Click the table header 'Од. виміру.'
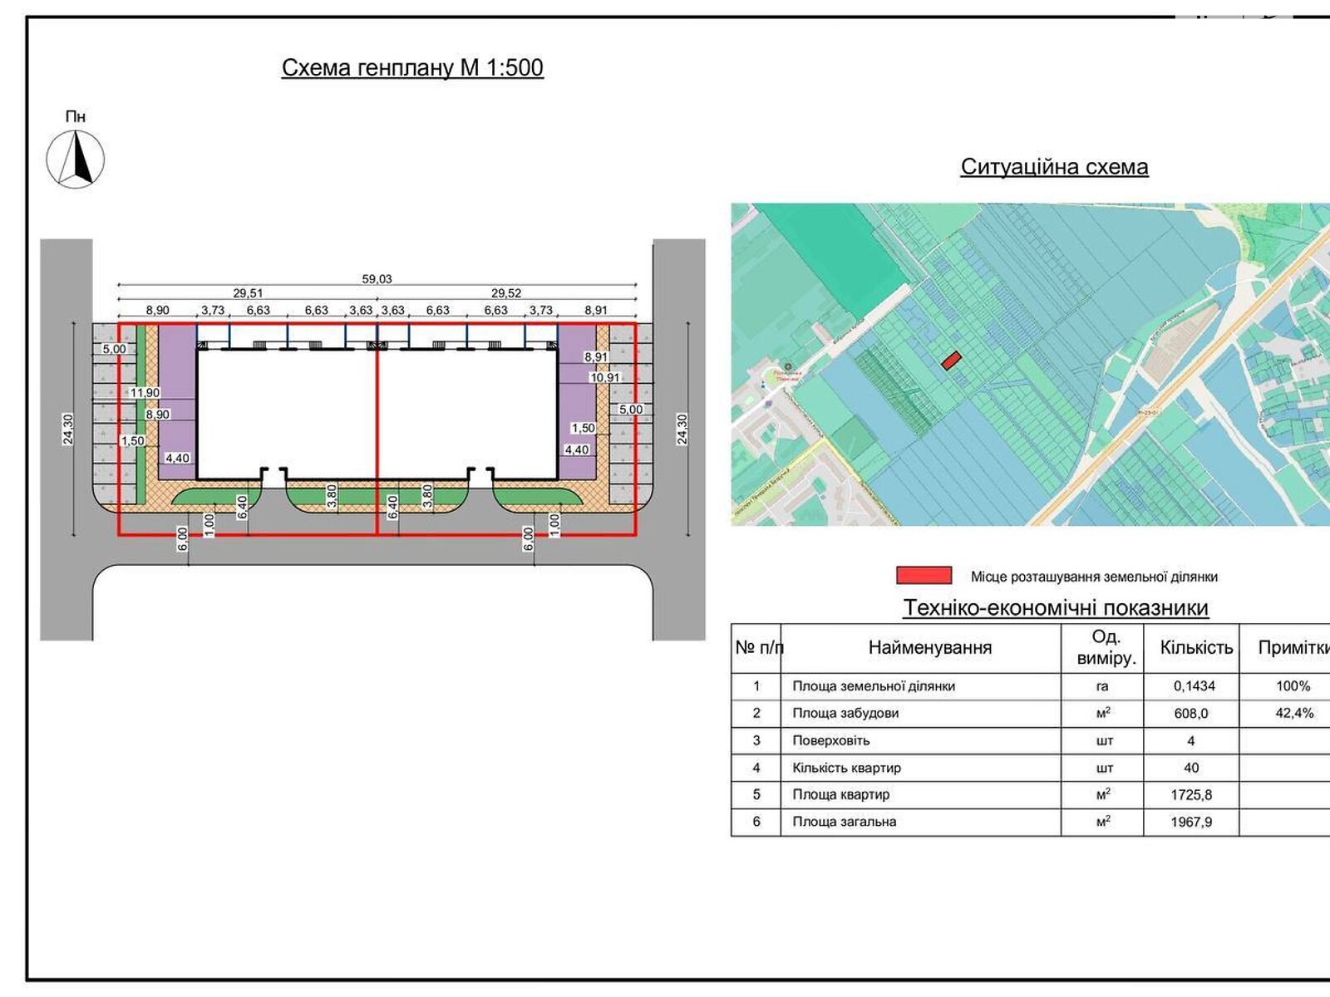 click(x=1105, y=647)
